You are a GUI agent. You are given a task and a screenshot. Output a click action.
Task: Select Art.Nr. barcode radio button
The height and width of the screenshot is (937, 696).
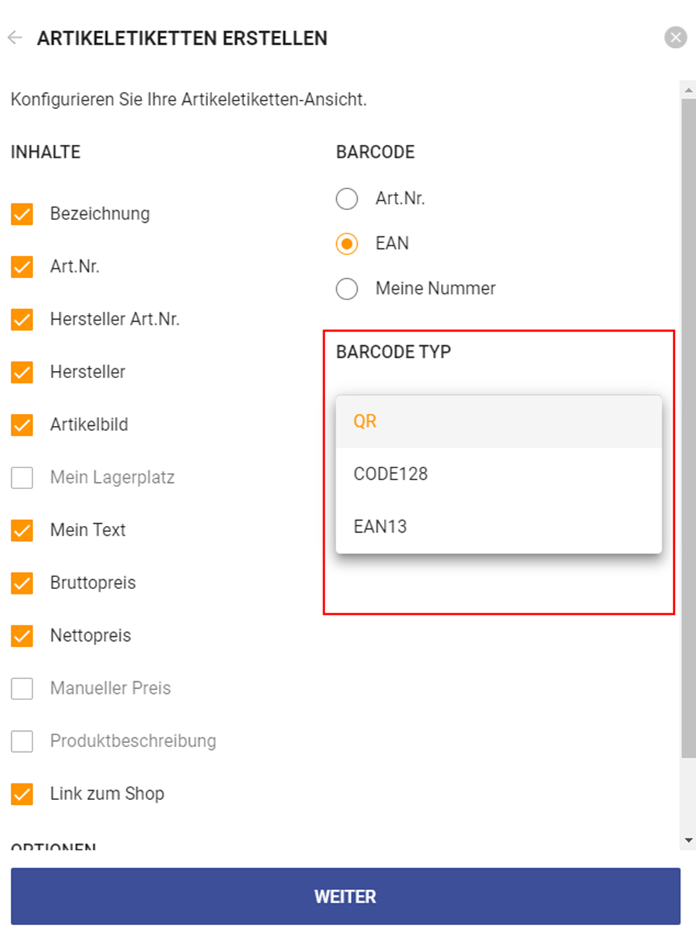pyautogui.click(x=347, y=199)
